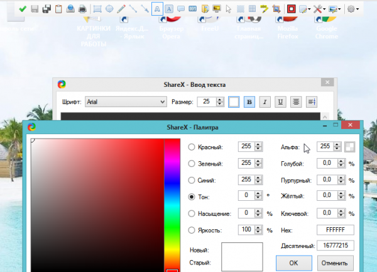Image resolution: width=377 pixels, height=272 pixels.
Task: Select the Тон radio button
Action: [x=192, y=197]
